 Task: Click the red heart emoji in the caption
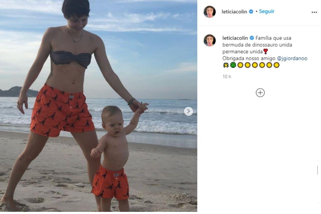click(265, 52)
